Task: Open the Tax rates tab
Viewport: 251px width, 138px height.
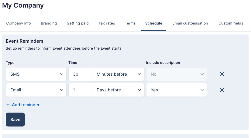Action: tap(107, 23)
